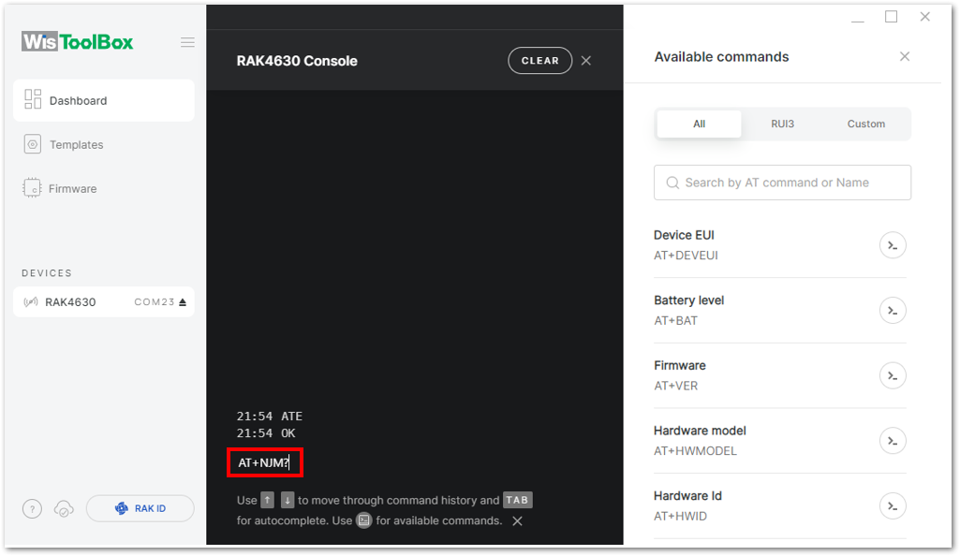Click the Templates icon in sidebar
The width and height of the screenshot is (960, 556).
(x=33, y=144)
